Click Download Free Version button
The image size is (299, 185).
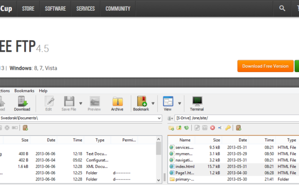(x=265, y=66)
